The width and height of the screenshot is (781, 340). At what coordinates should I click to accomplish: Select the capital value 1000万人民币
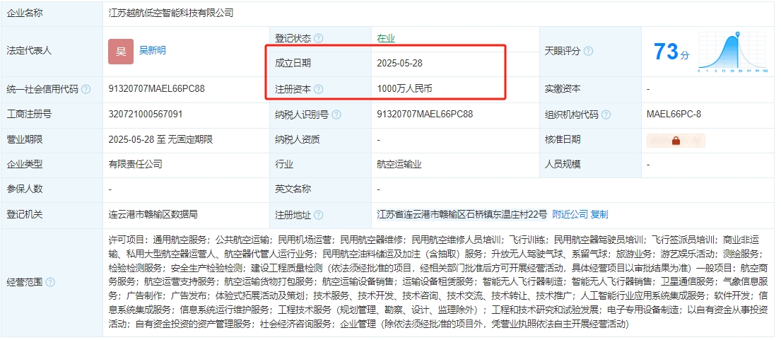click(x=404, y=89)
